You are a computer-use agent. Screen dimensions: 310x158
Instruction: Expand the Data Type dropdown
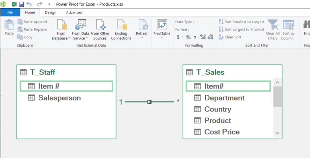pyautogui.click(x=197, y=22)
